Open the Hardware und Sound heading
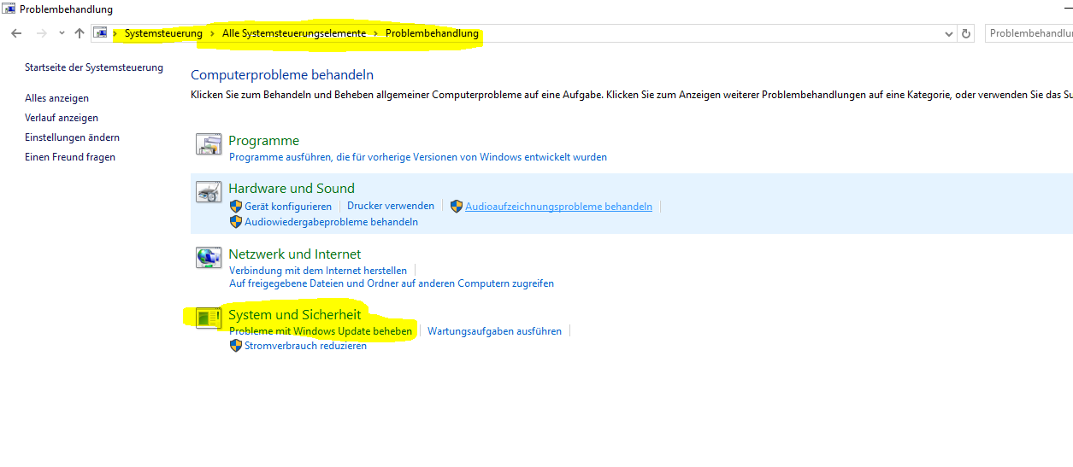Screen dimensions: 1073x467 [x=292, y=188]
